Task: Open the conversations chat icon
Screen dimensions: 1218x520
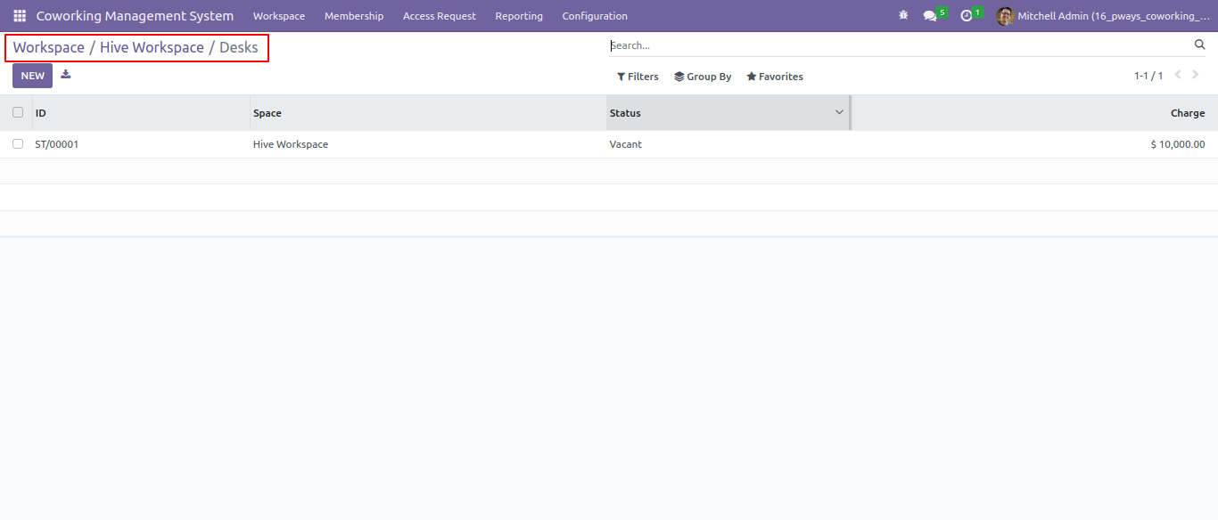Action: tap(930, 16)
